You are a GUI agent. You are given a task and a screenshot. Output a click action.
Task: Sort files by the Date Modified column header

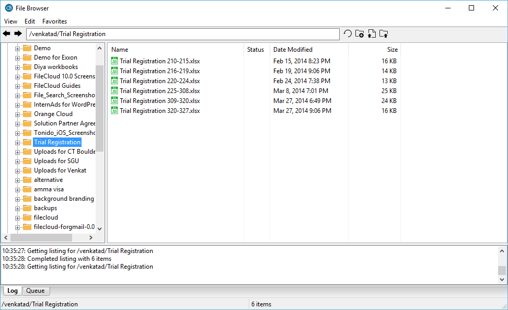point(309,50)
